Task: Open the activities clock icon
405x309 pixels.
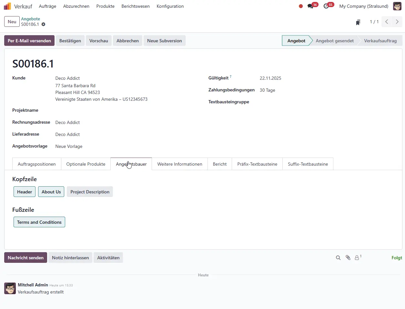Action: pos(326,6)
